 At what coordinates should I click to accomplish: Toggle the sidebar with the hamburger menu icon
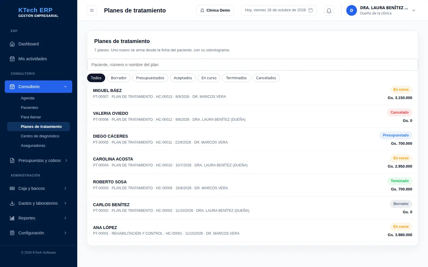click(x=92, y=10)
